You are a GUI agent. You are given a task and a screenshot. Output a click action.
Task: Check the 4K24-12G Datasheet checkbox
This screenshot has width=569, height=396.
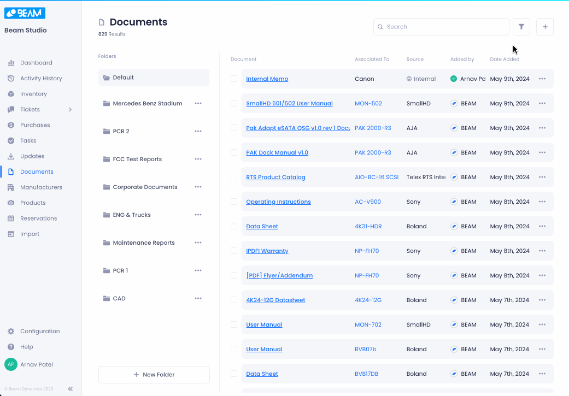point(234,300)
